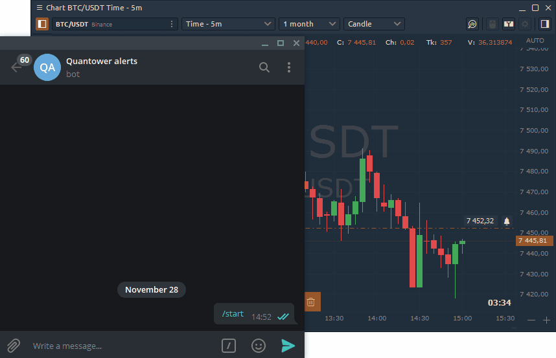Screen dimensions: 556x358
Task: Click the alert bell at 7 452,32
Action: tap(507, 221)
